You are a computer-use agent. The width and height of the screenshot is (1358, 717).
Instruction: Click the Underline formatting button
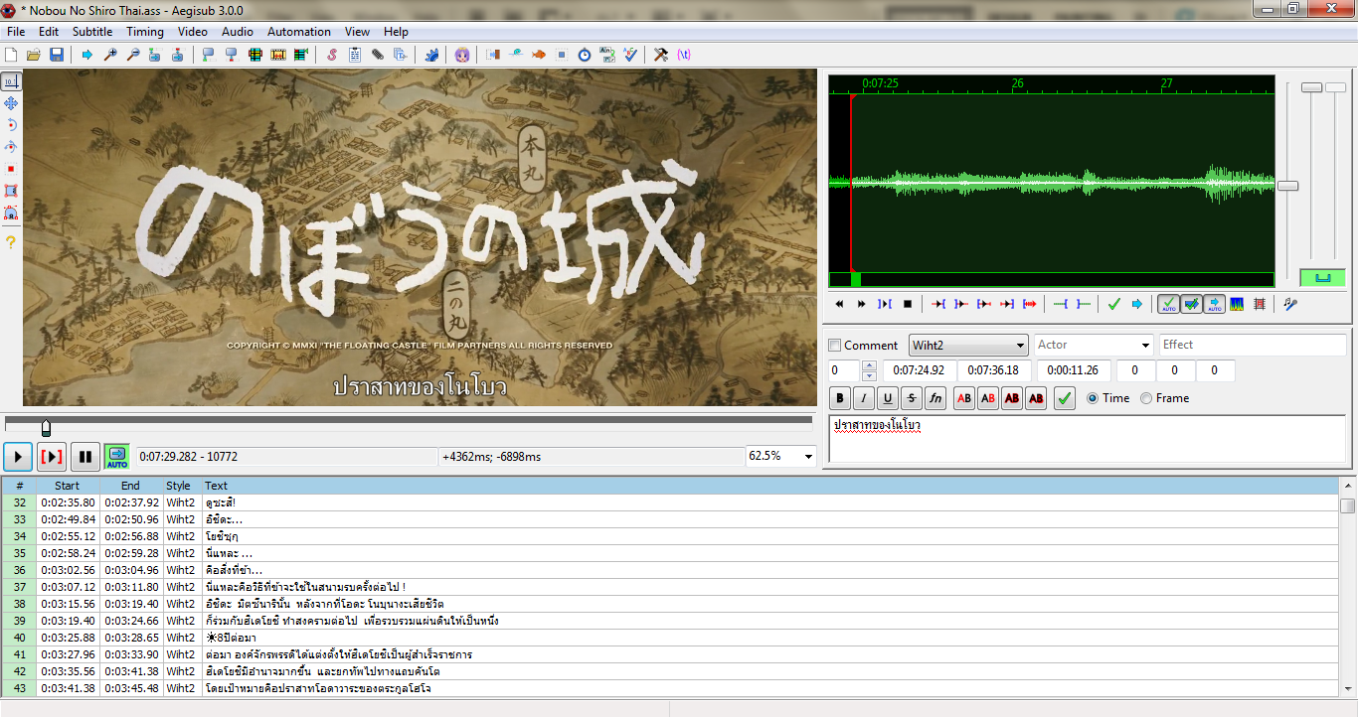pos(888,398)
